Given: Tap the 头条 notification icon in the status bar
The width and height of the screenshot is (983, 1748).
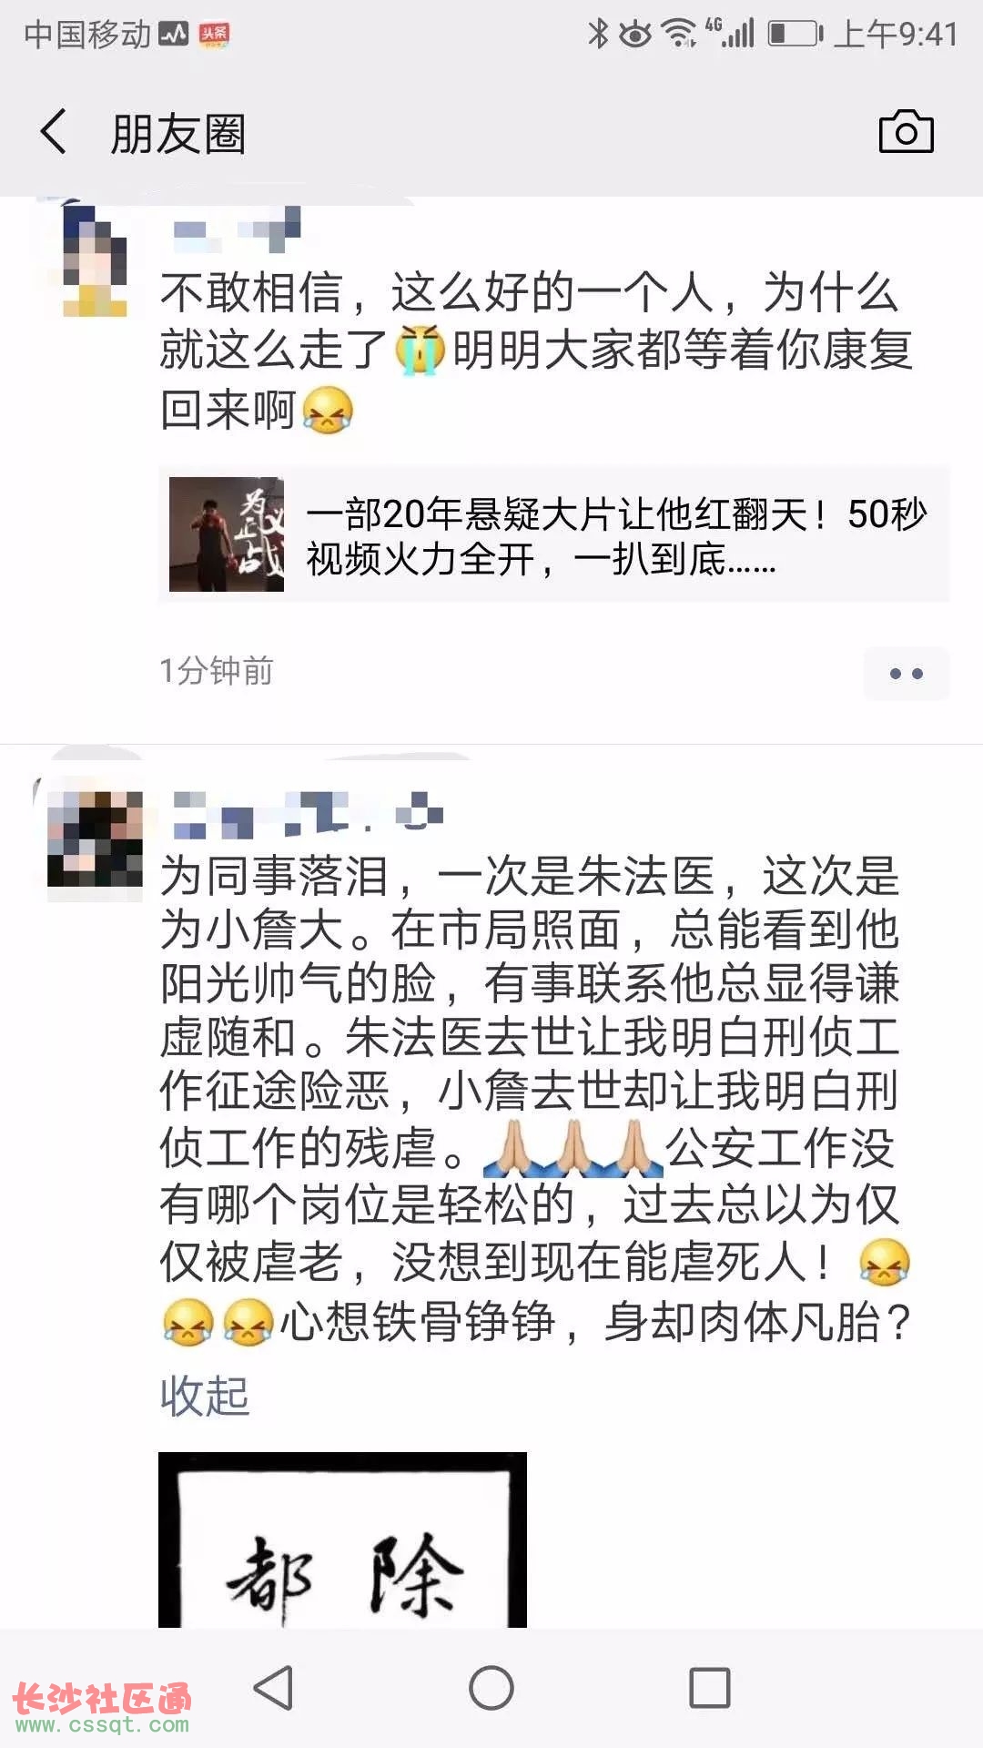Looking at the screenshot, I should click(x=214, y=35).
